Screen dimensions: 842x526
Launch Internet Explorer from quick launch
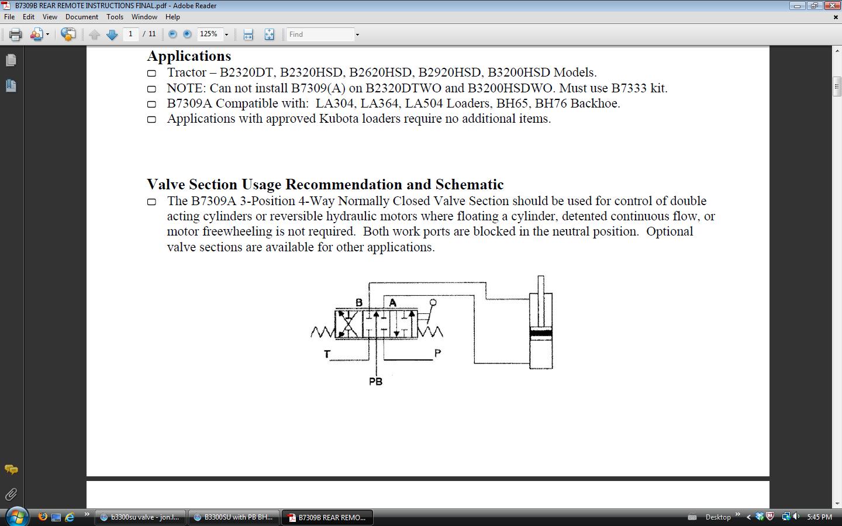click(x=70, y=517)
